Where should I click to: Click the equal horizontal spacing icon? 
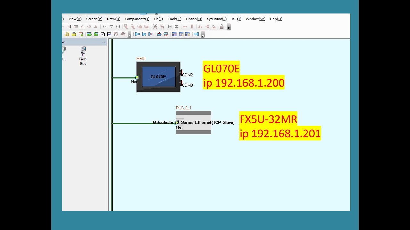pos(170,27)
